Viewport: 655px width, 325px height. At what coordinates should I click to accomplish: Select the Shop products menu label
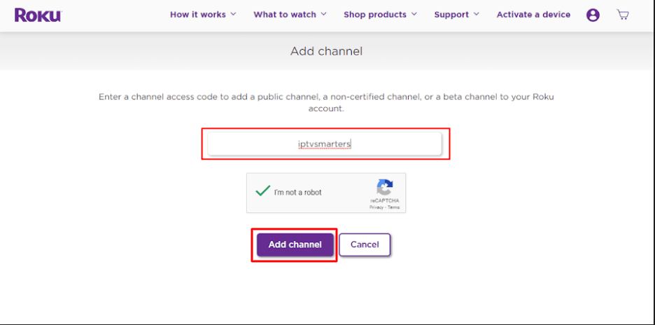(375, 15)
